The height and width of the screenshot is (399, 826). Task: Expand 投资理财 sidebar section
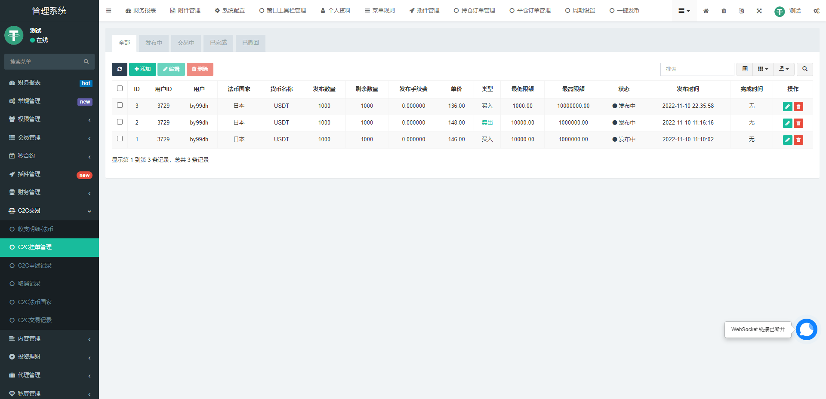point(49,357)
